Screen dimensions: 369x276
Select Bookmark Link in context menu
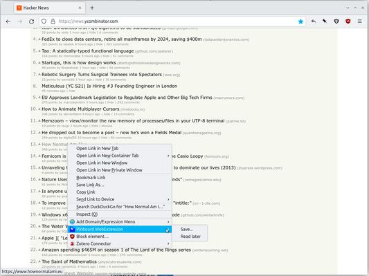[x=120, y=178]
